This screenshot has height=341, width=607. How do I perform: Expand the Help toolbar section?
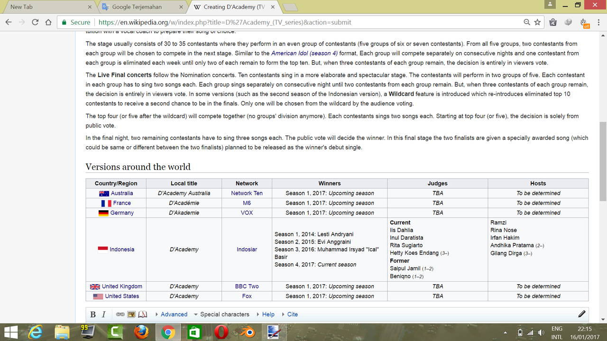[266, 314]
